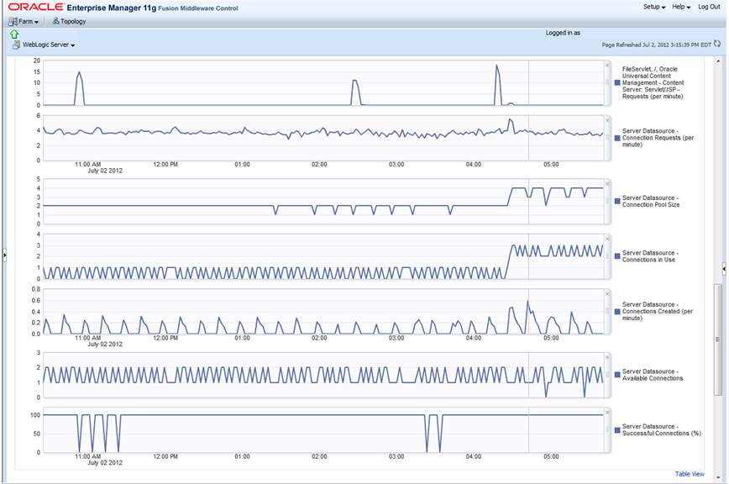Click the Farm icon in the toolbar
Image resolution: width=729 pixels, height=484 pixels.
(13, 21)
